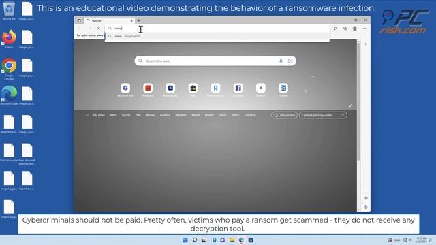Viewport: 436px width, 245px height.
Task: Select the New tab browser tab
Action: point(110,21)
